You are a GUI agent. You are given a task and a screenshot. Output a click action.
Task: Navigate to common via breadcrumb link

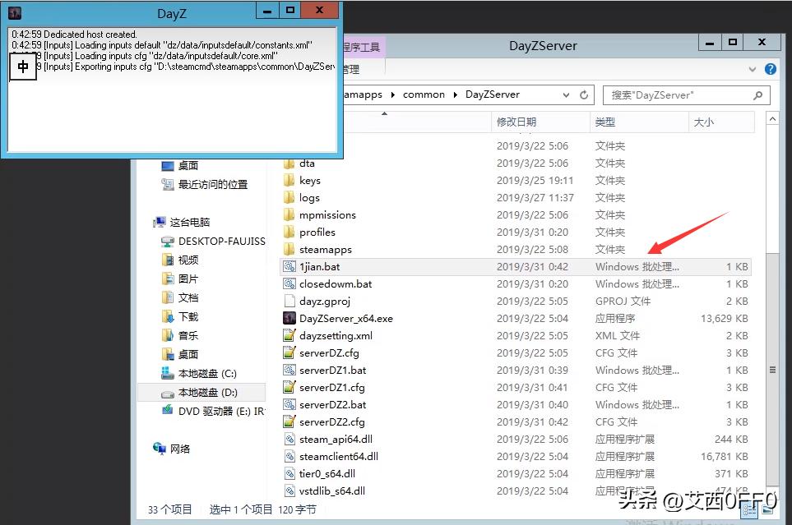[424, 94]
